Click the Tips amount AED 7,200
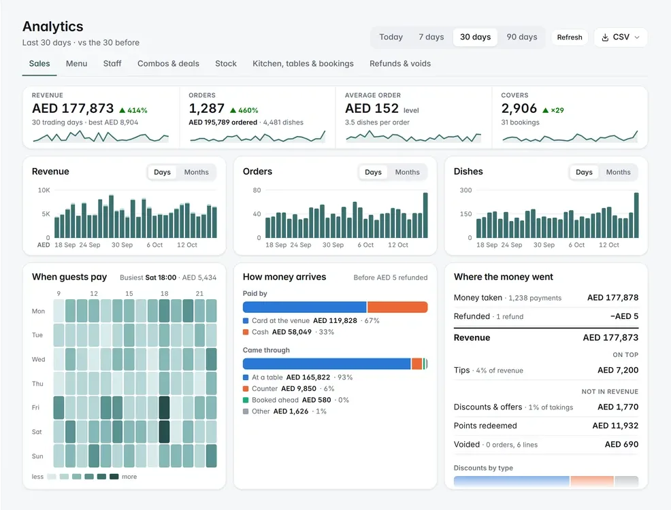Screen dimensions: 671x510 [618, 370]
